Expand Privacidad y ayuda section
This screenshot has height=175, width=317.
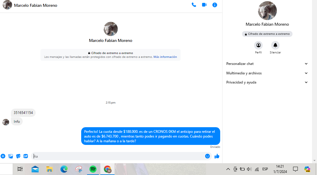pyautogui.click(x=267, y=82)
